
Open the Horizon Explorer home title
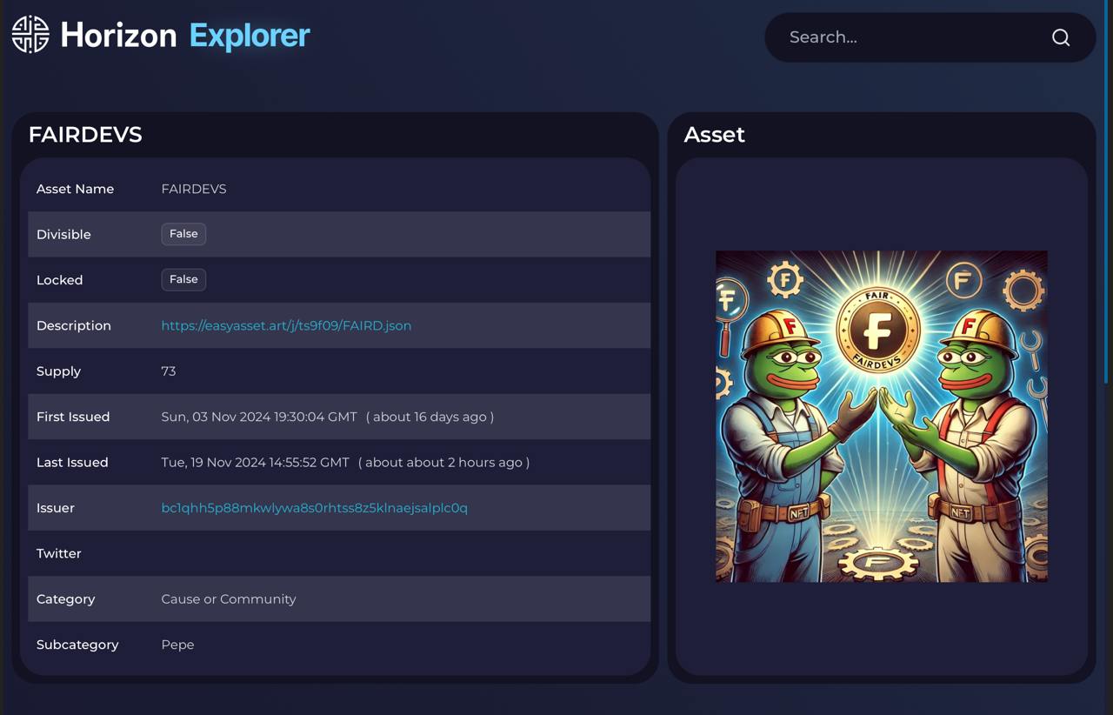[x=185, y=35]
